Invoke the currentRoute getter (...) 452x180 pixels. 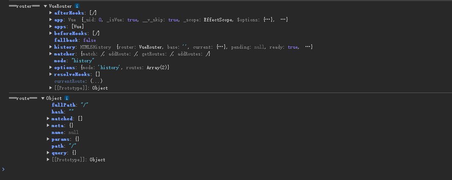click(x=96, y=81)
